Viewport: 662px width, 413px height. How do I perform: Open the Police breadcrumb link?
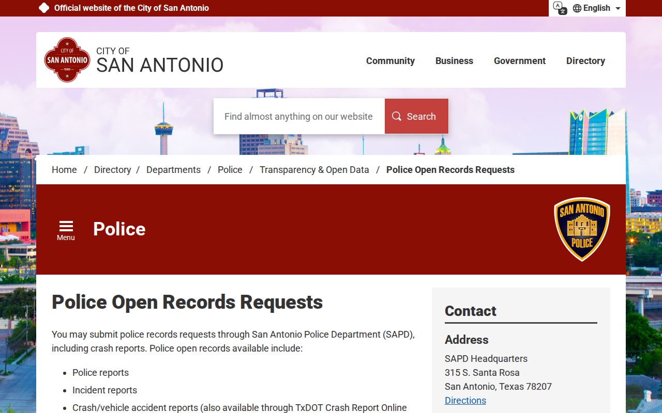click(x=230, y=170)
